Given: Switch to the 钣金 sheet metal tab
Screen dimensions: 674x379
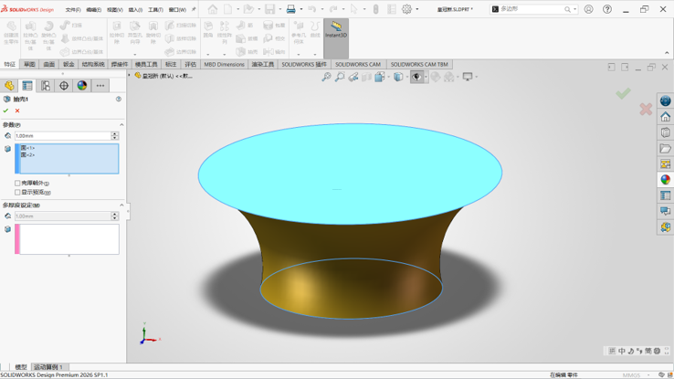Looking at the screenshot, I should pyautogui.click(x=68, y=65).
